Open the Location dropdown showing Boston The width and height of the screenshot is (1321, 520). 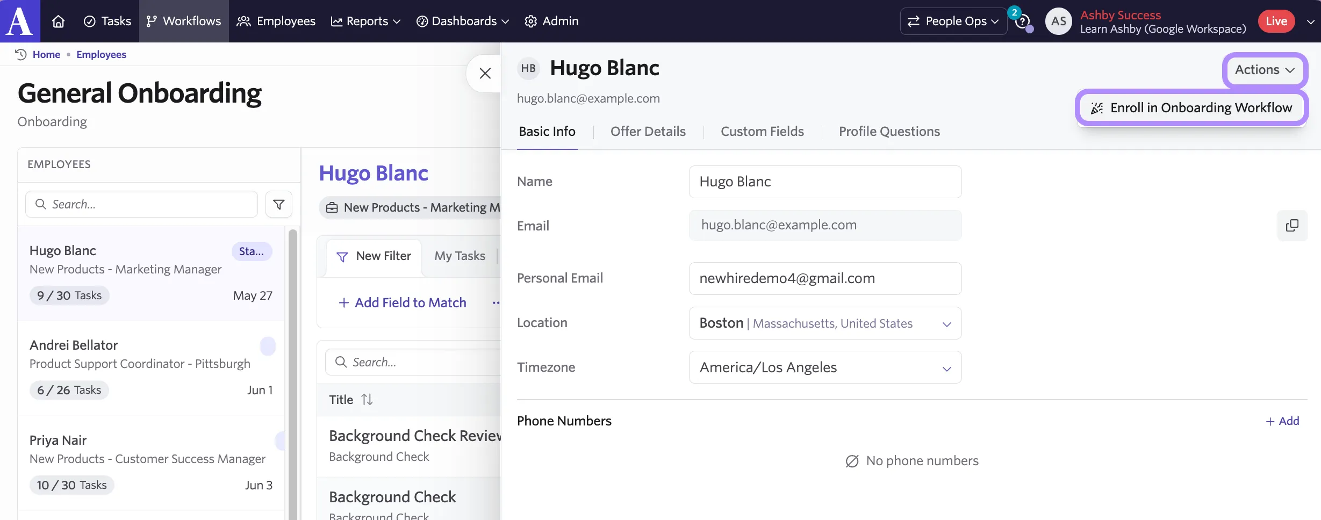click(x=825, y=323)
